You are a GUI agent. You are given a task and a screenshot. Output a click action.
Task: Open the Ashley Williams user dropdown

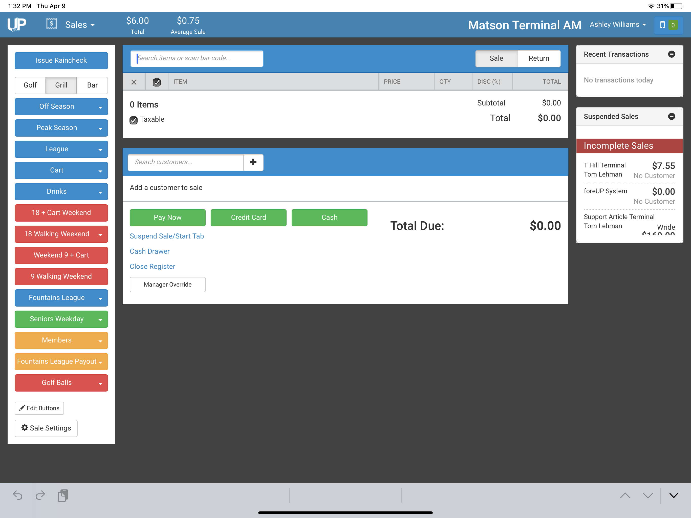click(x=618, y=24)
